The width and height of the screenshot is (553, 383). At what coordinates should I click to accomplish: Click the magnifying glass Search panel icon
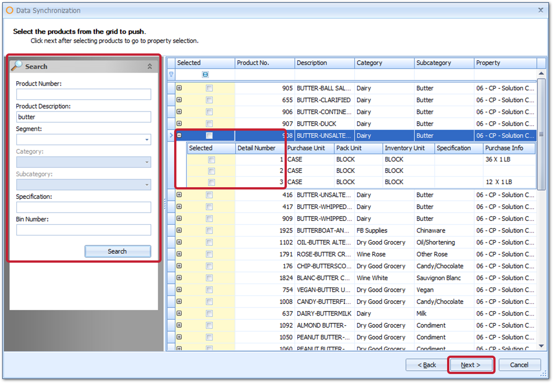coord(17,66)
